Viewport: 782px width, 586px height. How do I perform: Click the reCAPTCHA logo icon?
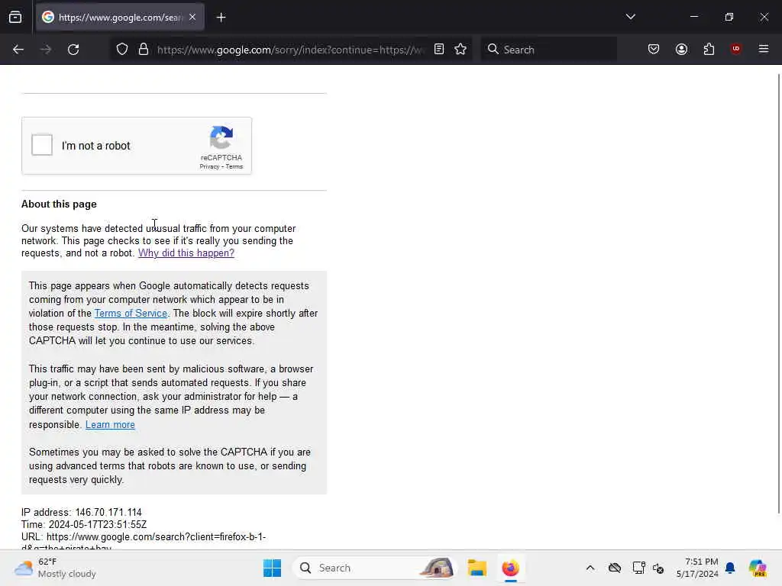[221, 137]
